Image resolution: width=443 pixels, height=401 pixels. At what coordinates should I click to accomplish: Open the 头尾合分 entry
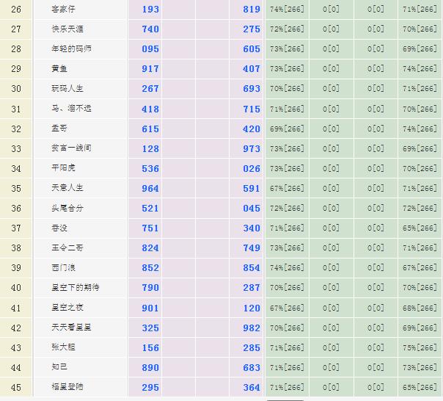point(67,208)
